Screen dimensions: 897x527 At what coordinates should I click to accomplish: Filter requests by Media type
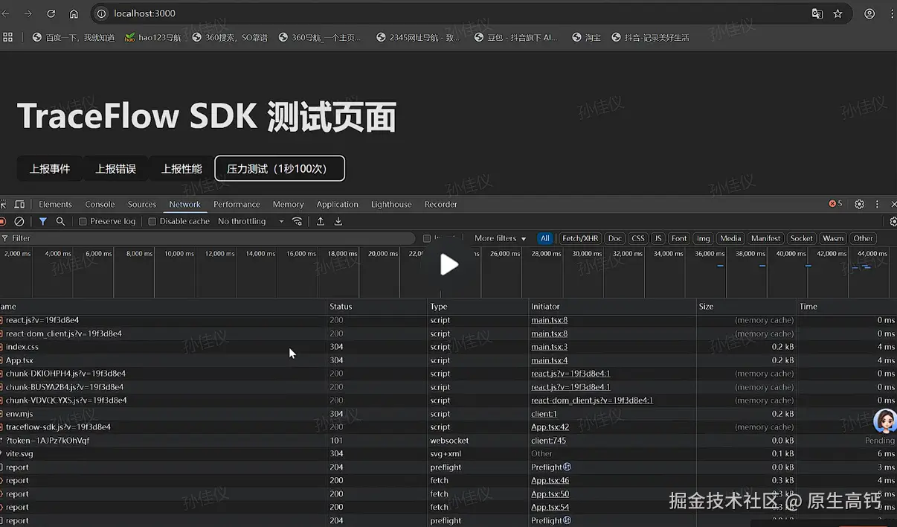pos(730,238)
